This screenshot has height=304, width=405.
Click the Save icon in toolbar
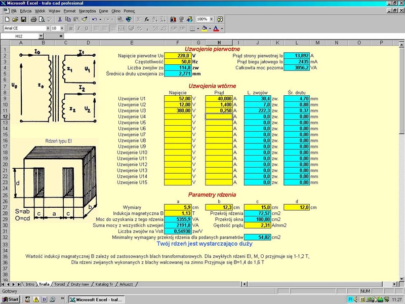click(x=23, y=19)
